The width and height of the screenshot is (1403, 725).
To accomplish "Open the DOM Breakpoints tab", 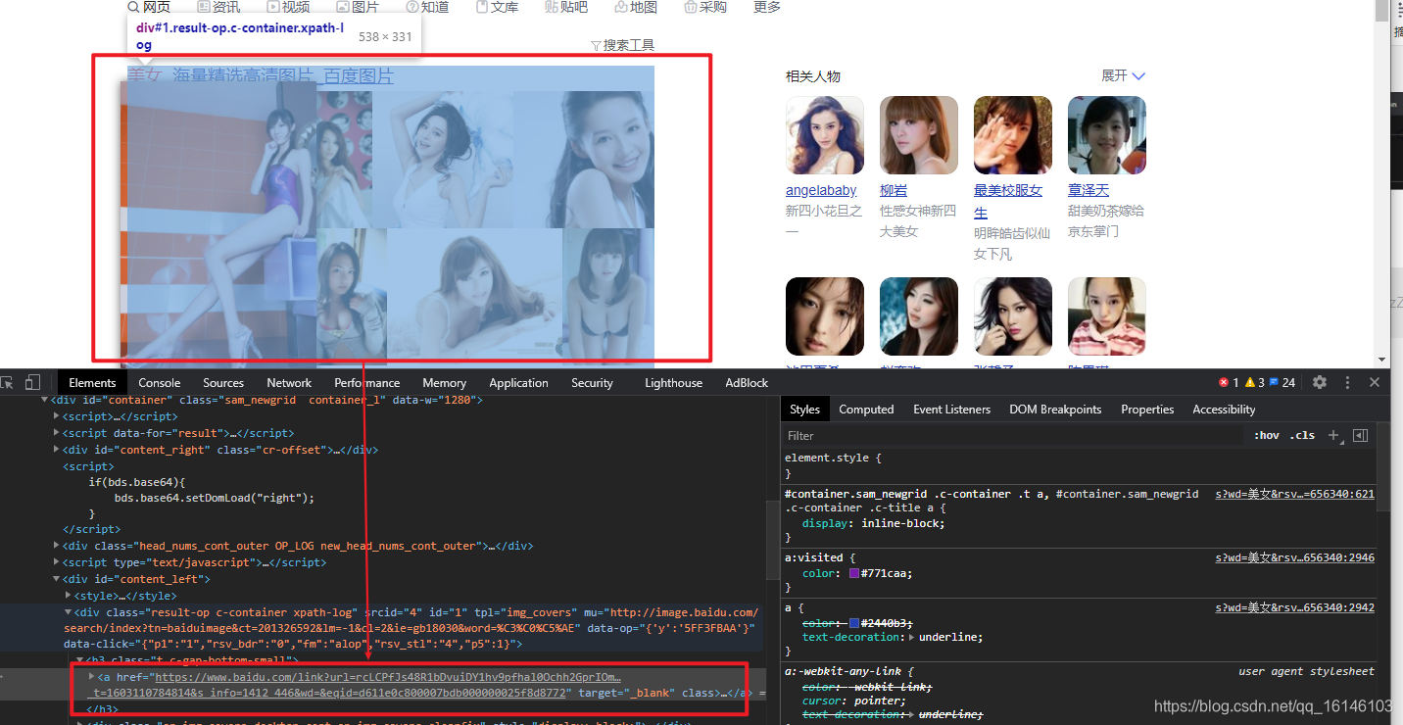I will pos(1055,410).
